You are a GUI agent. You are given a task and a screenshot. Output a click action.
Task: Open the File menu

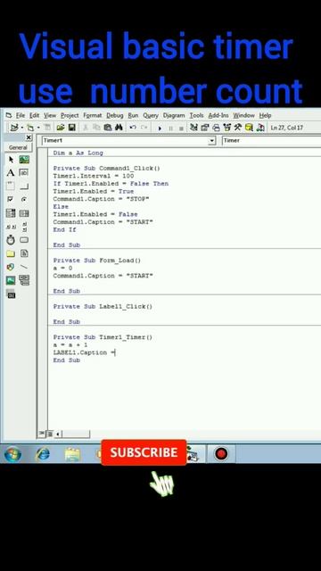pyautogui.click(x=21, y=115)
